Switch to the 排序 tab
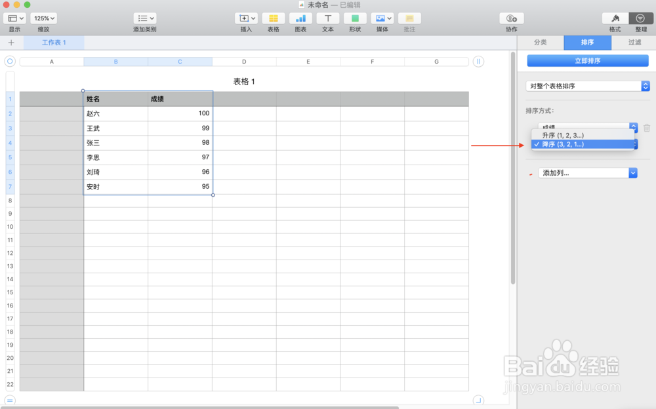Viewport: 656px width, 409px height. point(587,43)
